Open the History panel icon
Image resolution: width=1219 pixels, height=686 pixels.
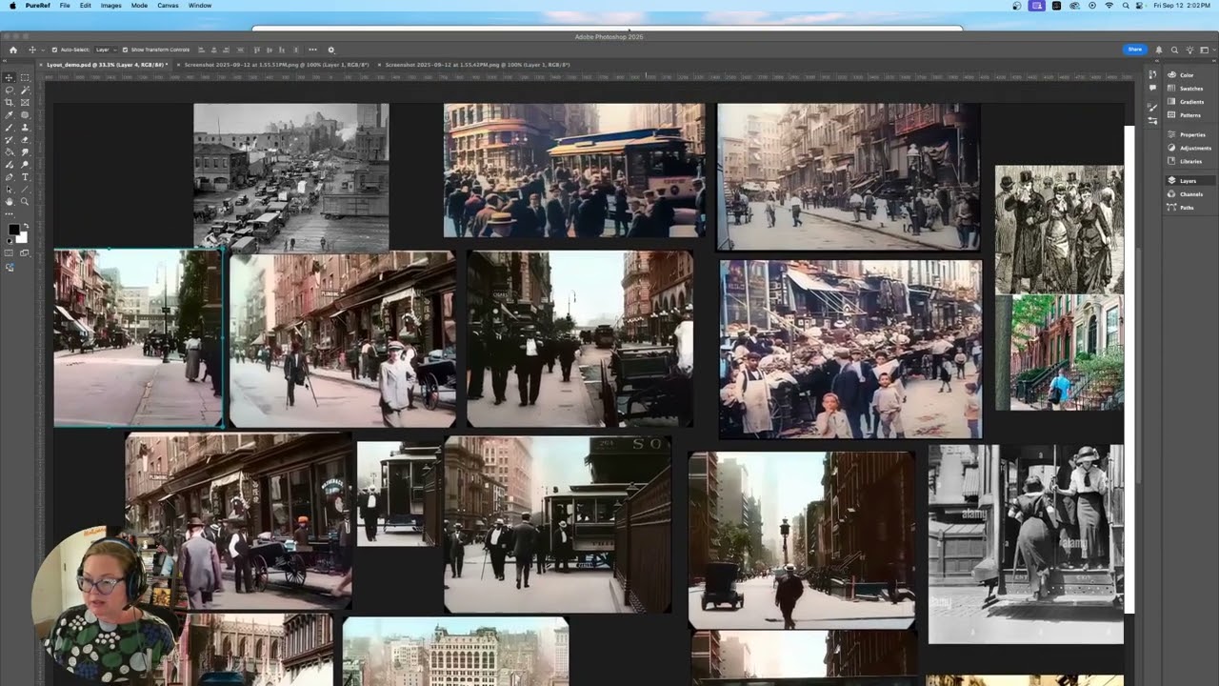1152,74
